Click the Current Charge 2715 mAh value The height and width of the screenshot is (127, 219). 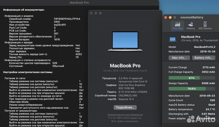[x=209, y=67]
